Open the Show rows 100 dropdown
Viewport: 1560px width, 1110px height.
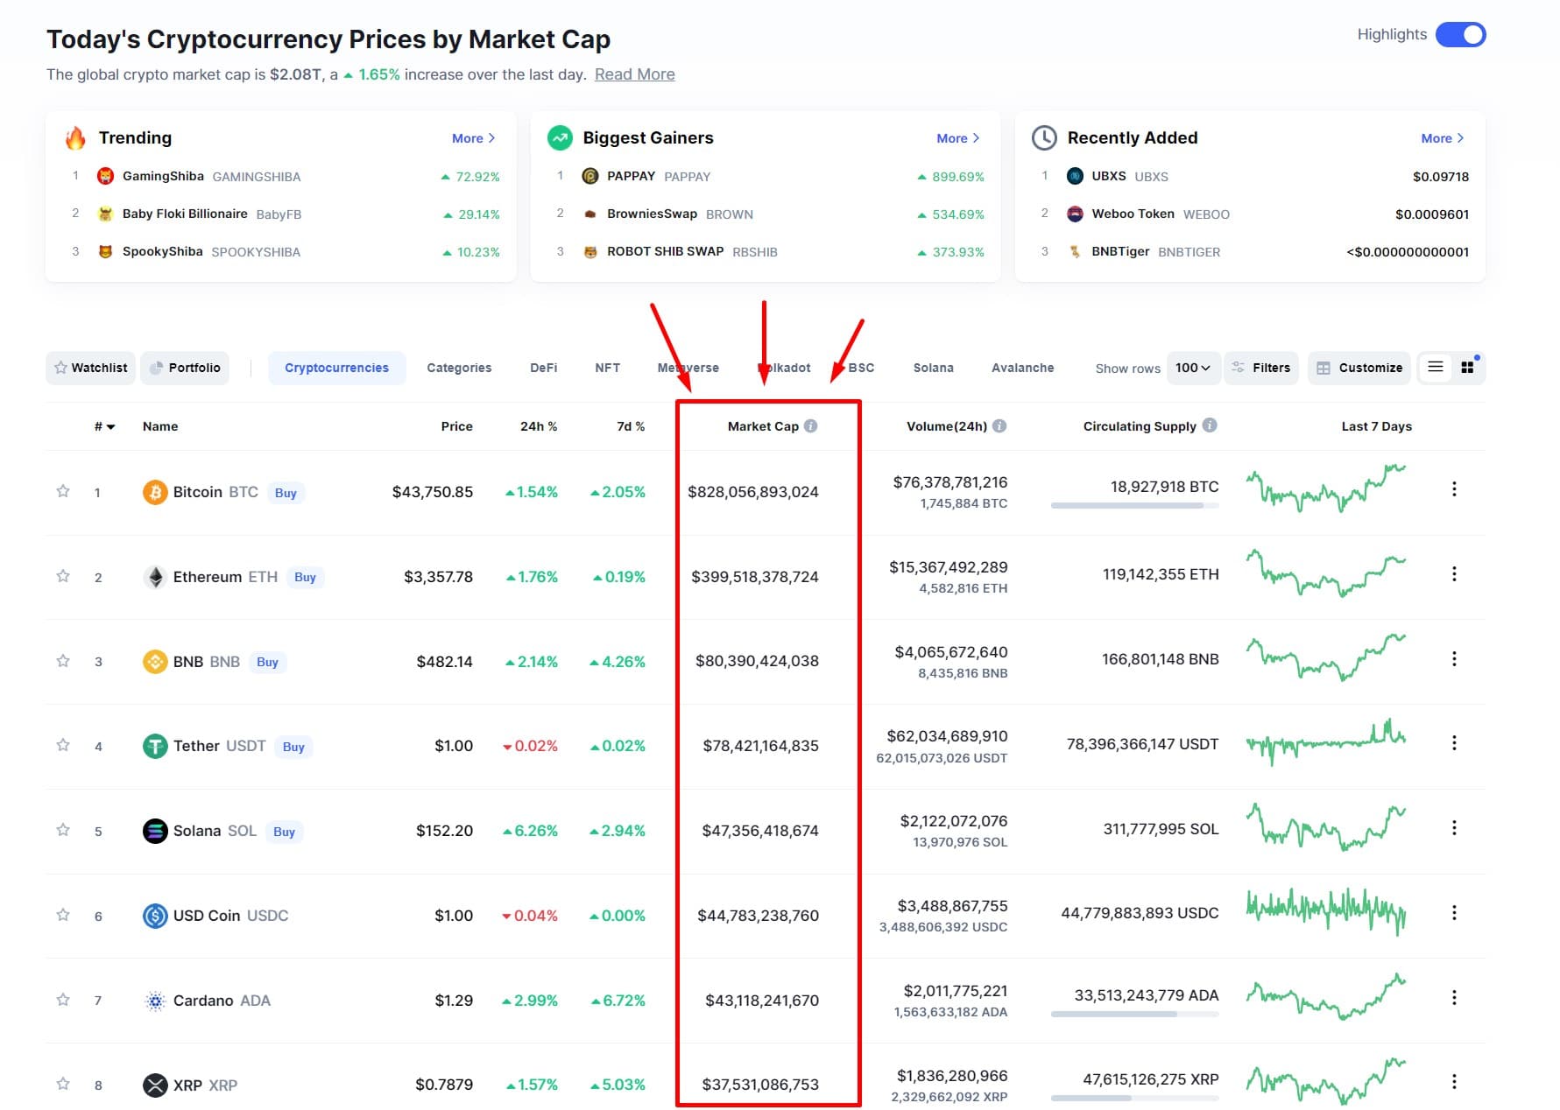1192,368
